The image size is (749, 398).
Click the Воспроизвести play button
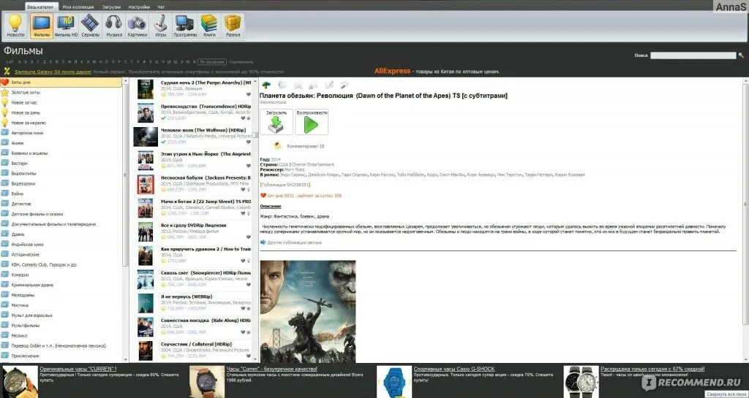point(312,122)
